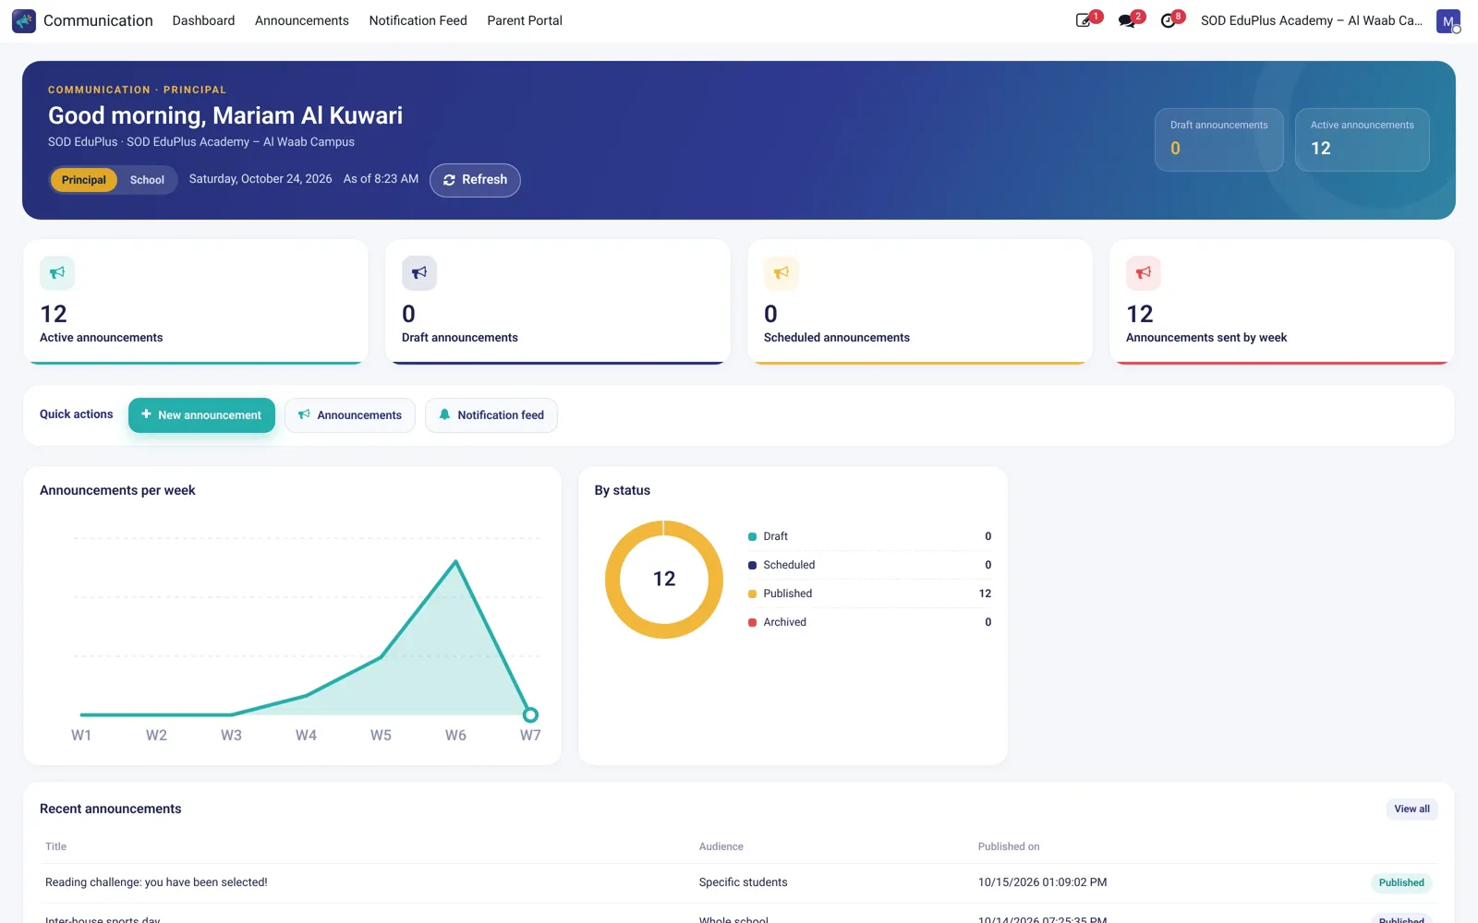Open the 0 Scheduled announcements card
This screenshot has width=1478, height=923.
pyautogui.click(x=920, y=302)
